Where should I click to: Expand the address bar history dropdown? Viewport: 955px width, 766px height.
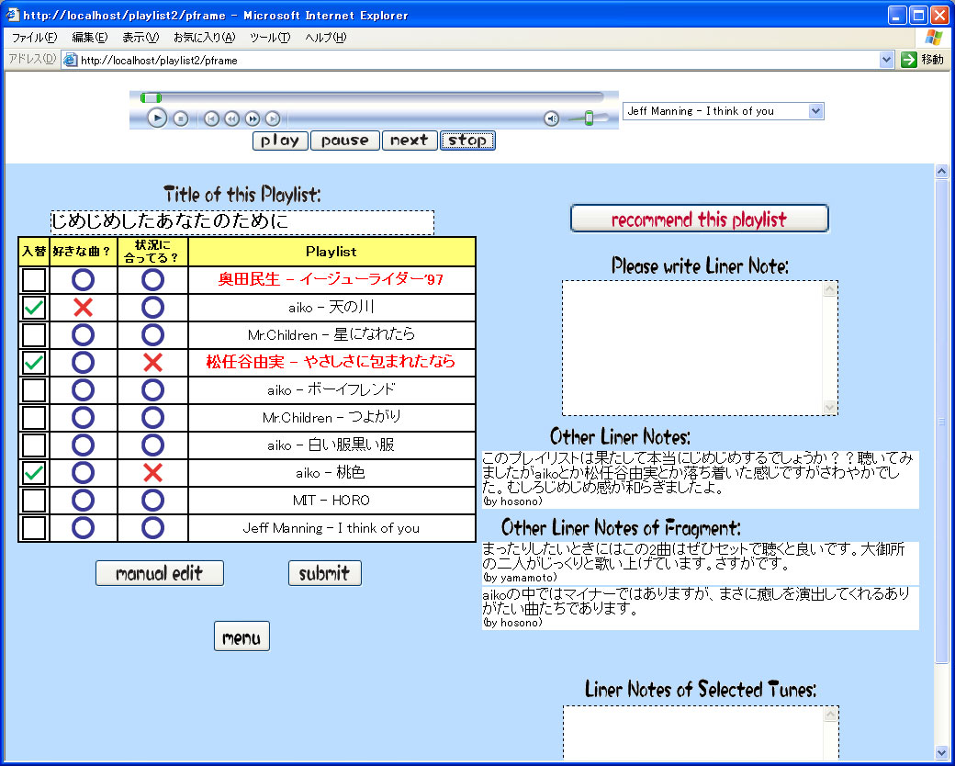(x=887, y=60)
